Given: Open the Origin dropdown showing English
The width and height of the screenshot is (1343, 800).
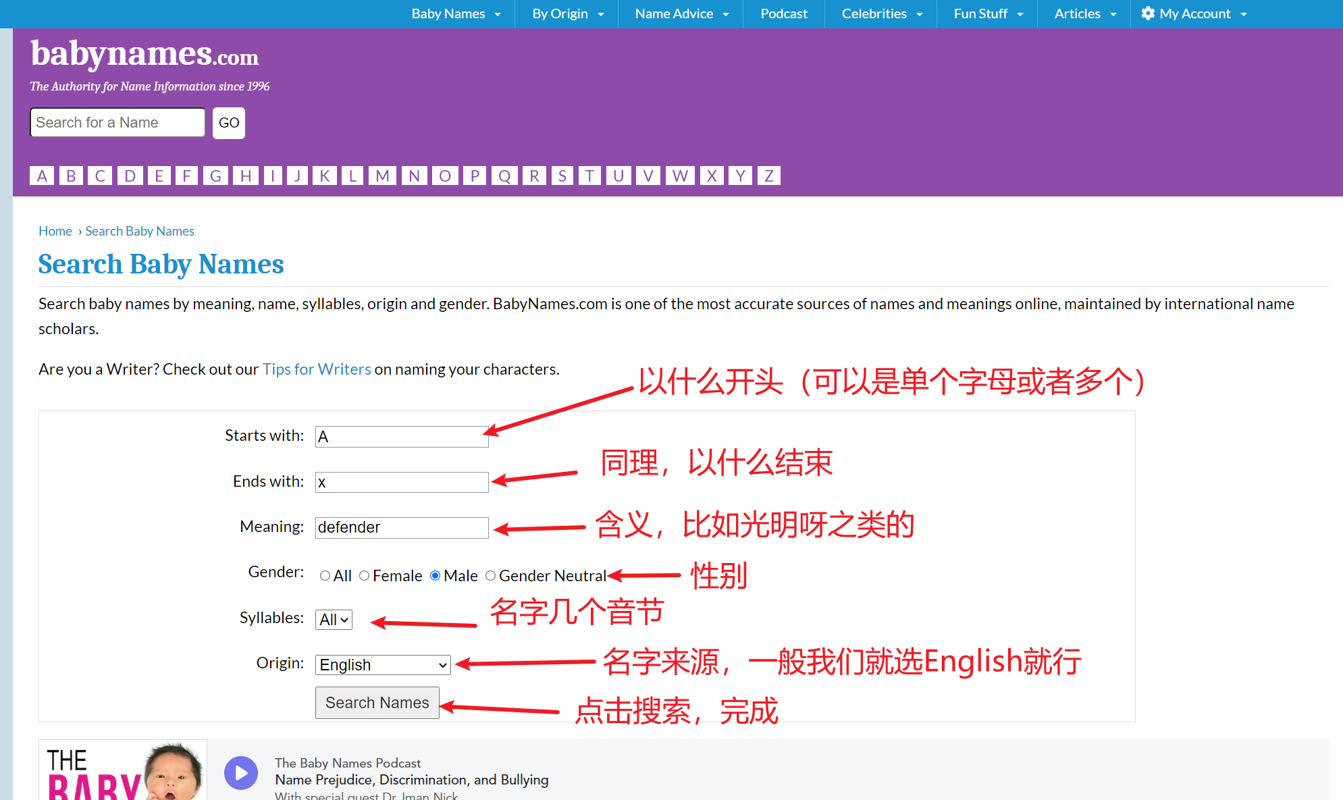Looking at the screenshot, I should coord(382,665).
